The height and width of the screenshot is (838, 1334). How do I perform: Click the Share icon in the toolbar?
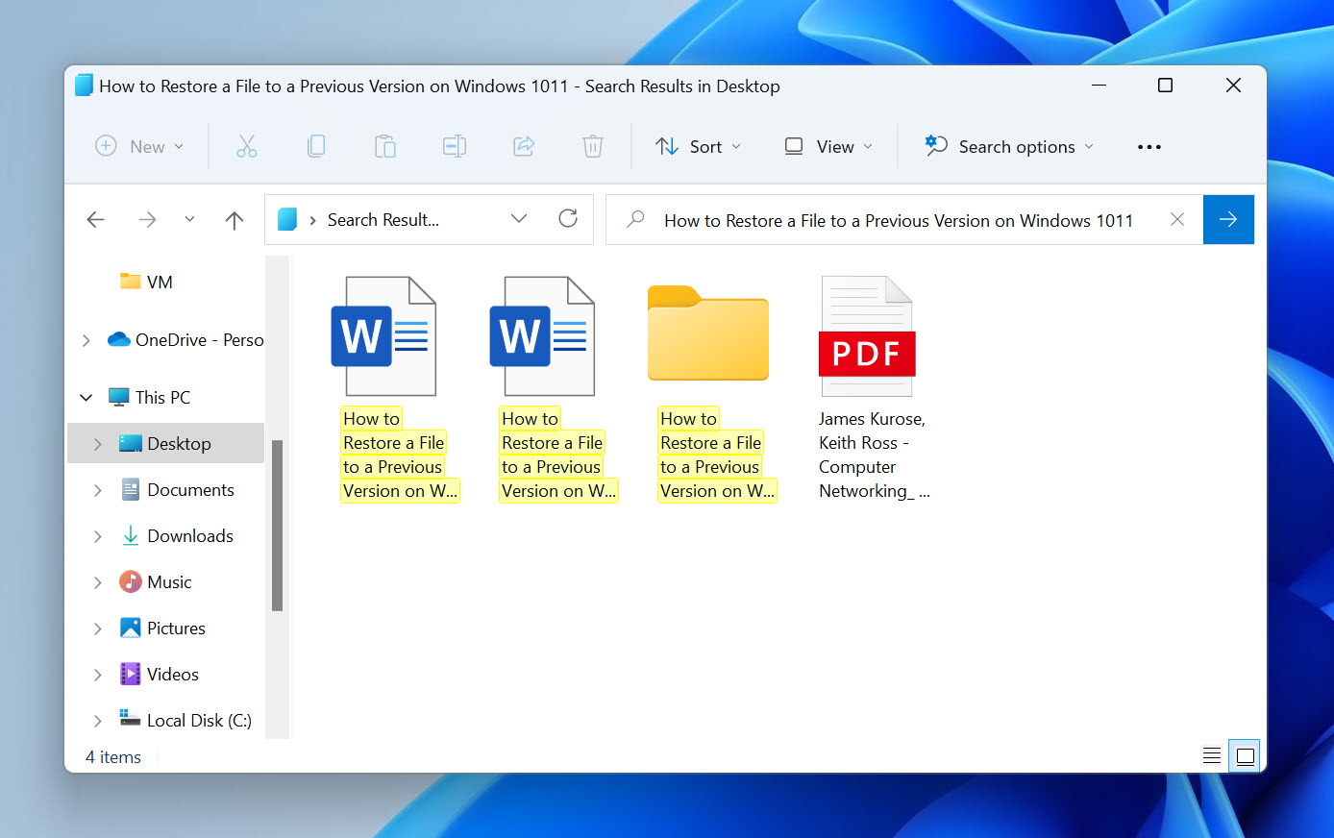click(523, 146)
